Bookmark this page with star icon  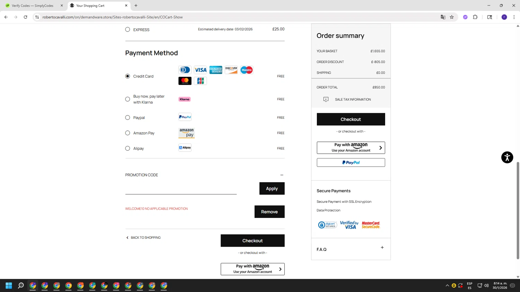coord(452,17)
